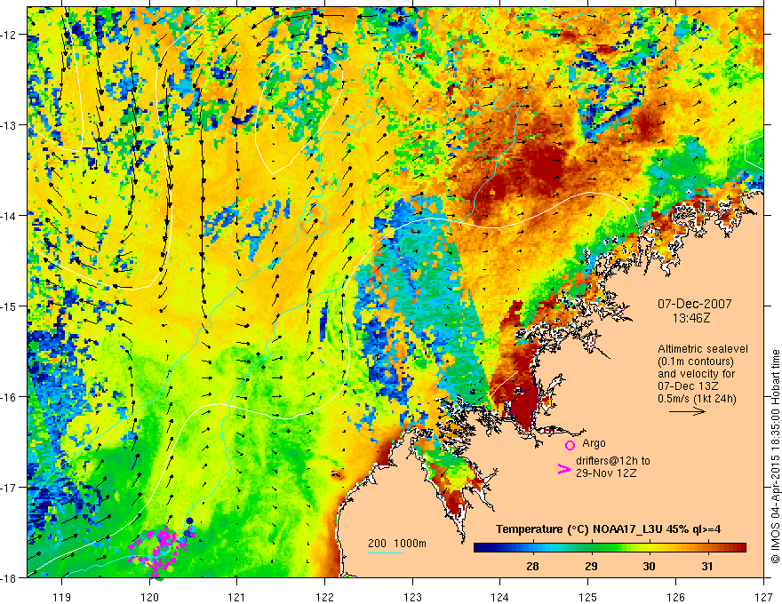Click longitude axis label 127
Image resolution: width=782 pixels, height=604 pixels.
tap(763, 597)
